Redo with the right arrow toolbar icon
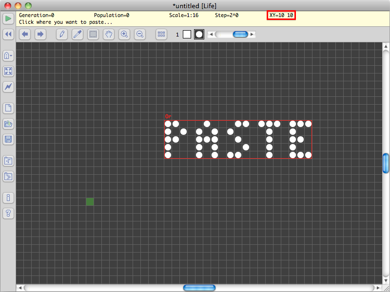The width and height of the screenshot is (390, 292). (40, 34)
